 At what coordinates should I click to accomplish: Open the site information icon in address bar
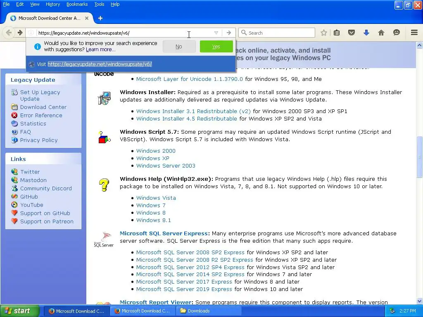pos(31,33)
